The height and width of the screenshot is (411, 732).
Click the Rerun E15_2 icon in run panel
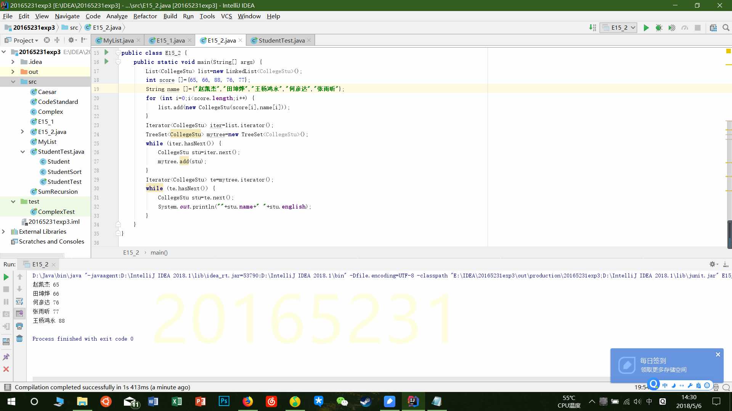[x=6, y=277]
